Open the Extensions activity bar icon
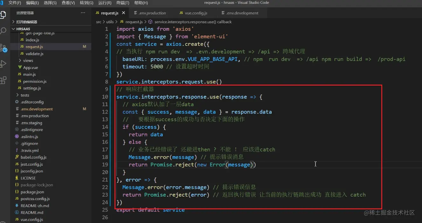The image size is (422, 223). 3,80
